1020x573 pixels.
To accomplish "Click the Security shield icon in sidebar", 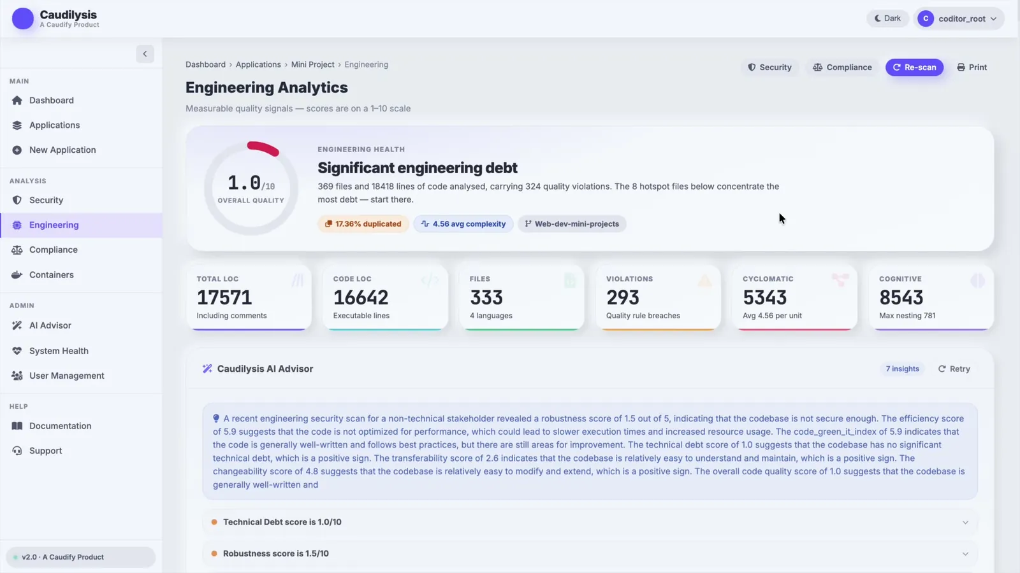I will [x=17, y=200].
